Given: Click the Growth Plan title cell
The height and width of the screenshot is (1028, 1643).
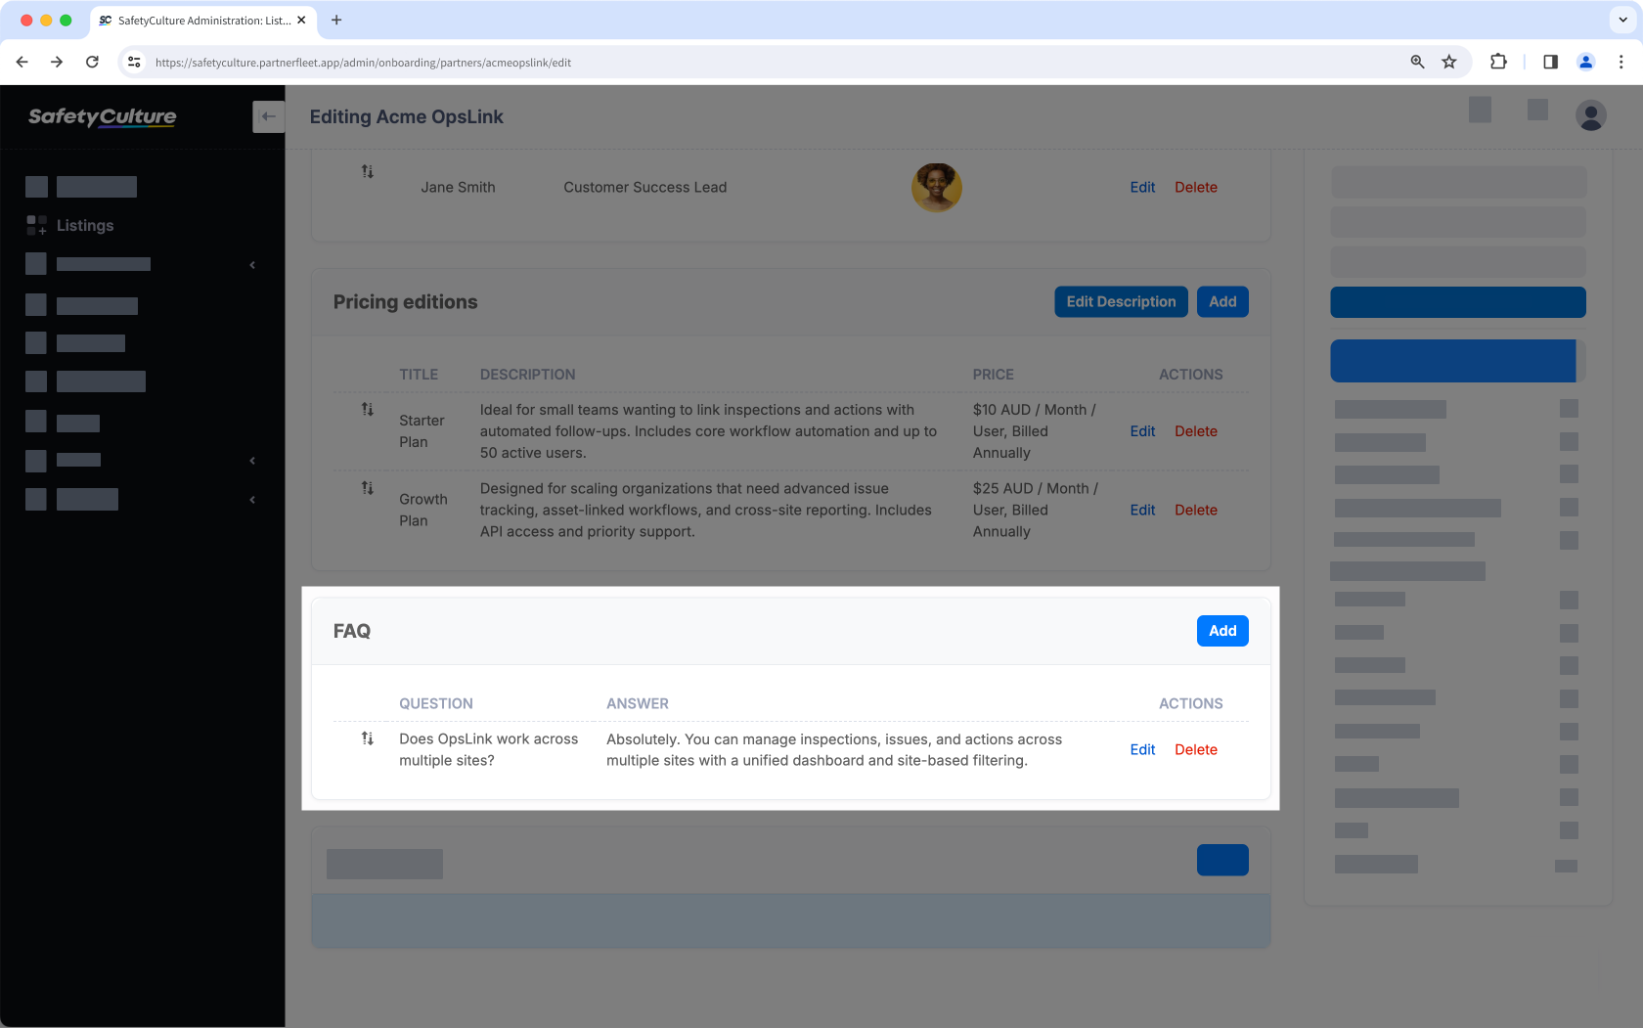Looking at the screenshot, I should (x=422, y=510).
